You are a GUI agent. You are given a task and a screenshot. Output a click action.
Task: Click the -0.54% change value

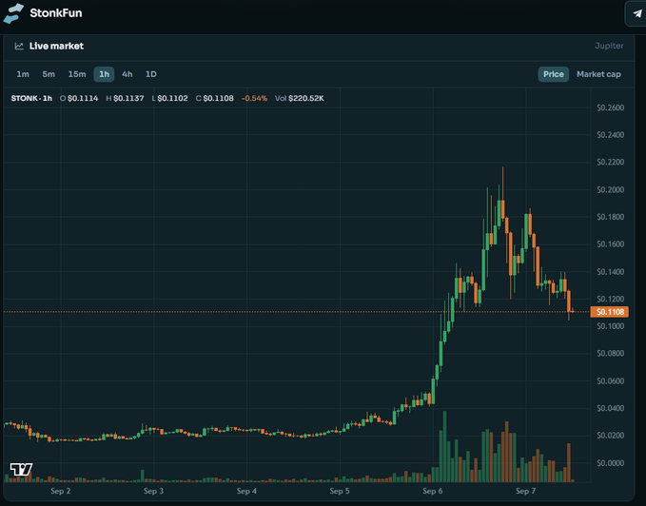(x=254, y=98)
